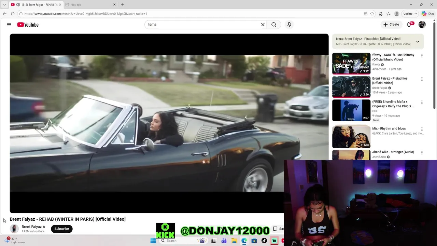Add page to favorites with the star icon
Viewport: 437px width, 246px height.
point(372,14)
